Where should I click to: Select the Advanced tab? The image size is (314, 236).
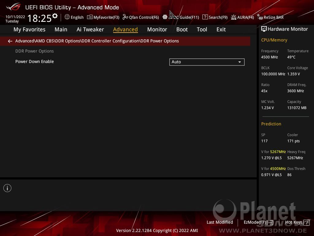125,29
